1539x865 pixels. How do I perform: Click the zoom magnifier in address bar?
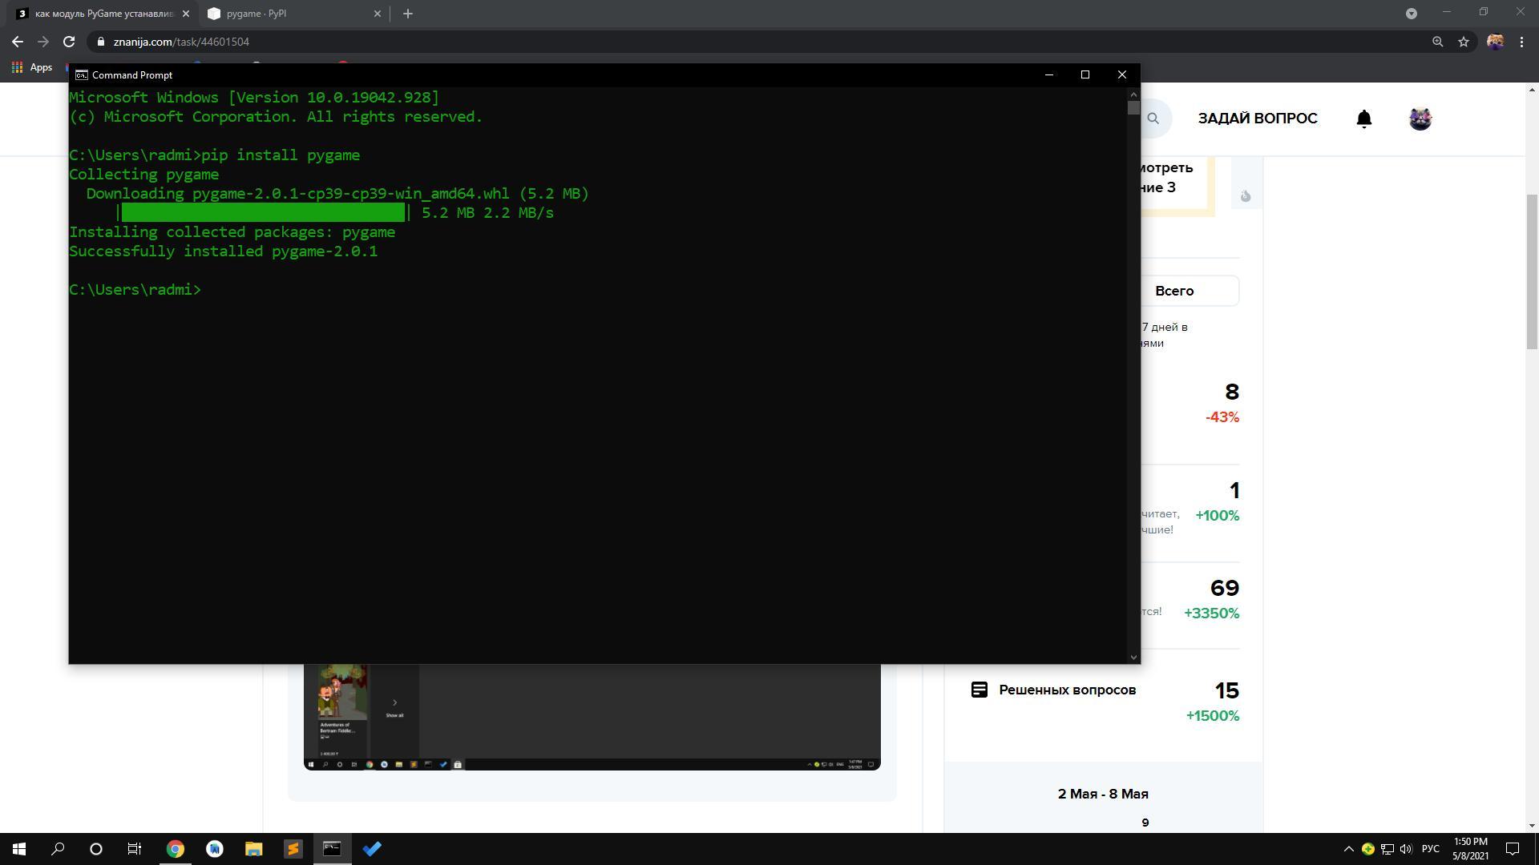coord(1437,42)
